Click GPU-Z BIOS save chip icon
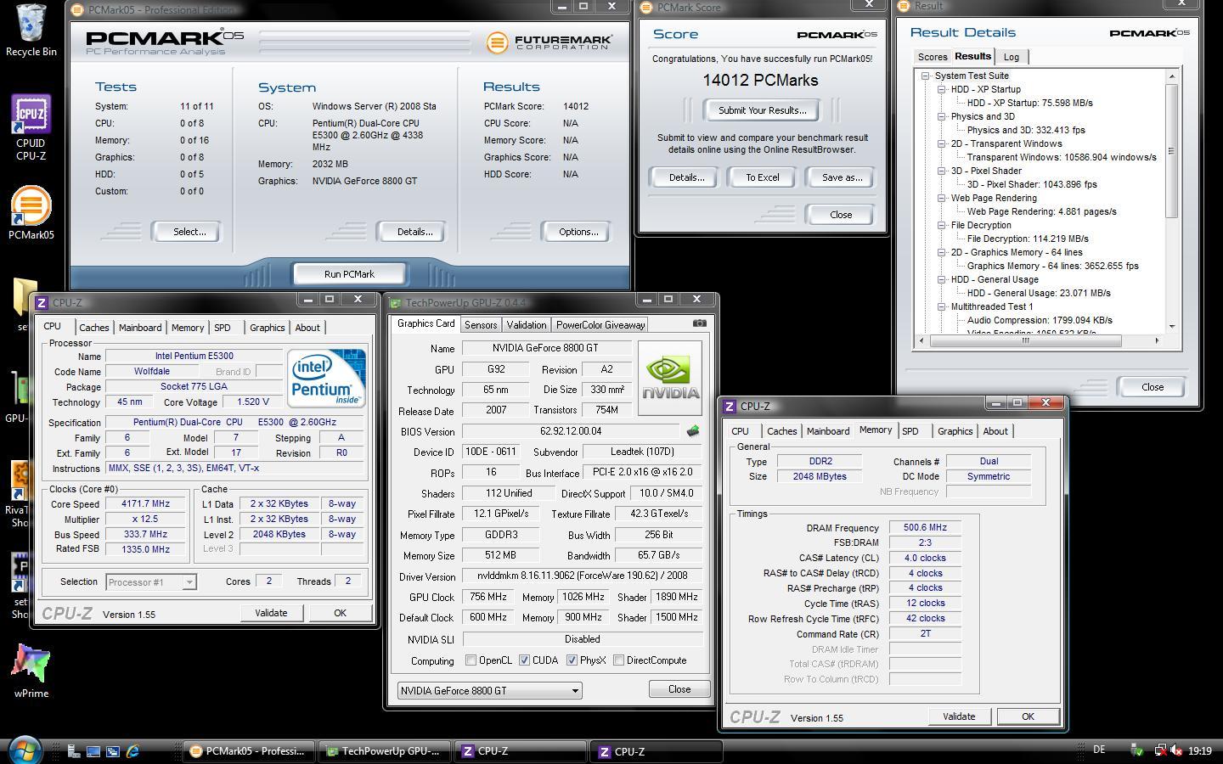Viewport: 1223px width, 764px height. [x=693, y=431]
